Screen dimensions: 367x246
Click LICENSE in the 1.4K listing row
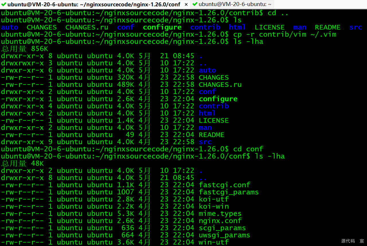[x=214, y=120]
